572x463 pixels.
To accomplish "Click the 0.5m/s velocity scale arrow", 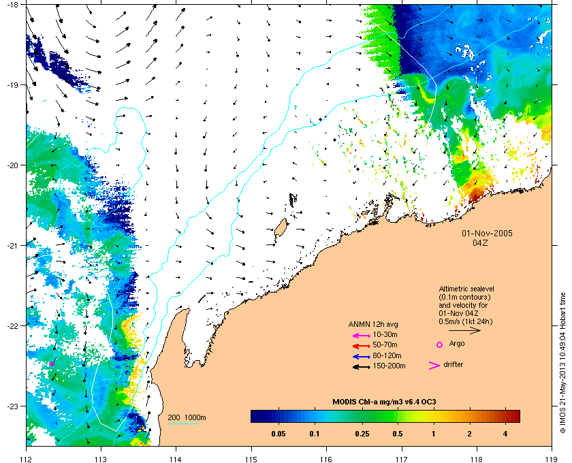I will (x=464, y=331).
